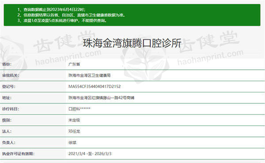Select the address ending 42号商铺
Image resolution: width=265 pixels, height=163 pixels.
101,98
